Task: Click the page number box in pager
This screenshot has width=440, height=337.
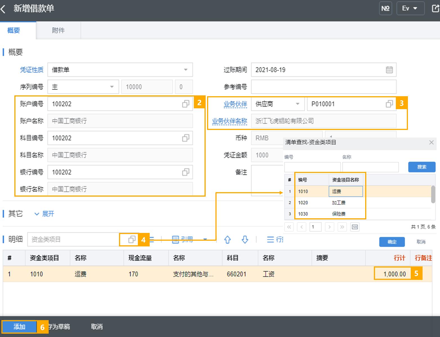Action: (315, 227)
